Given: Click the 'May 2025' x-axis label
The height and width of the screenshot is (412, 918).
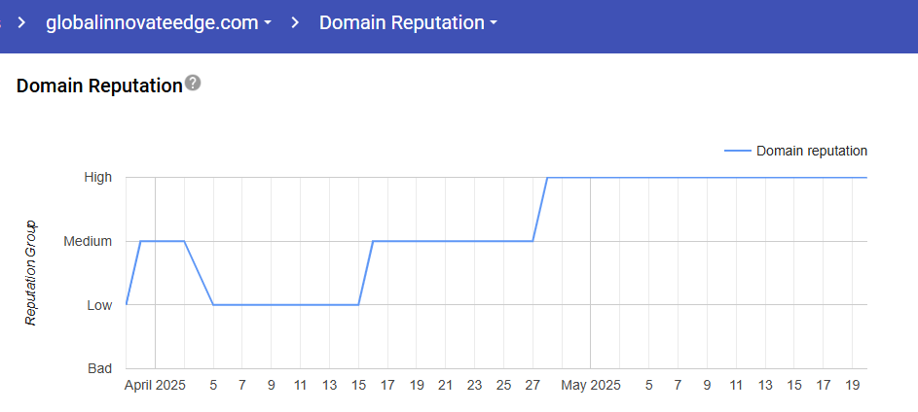Looking at the screenshot, I should point(590,386).
